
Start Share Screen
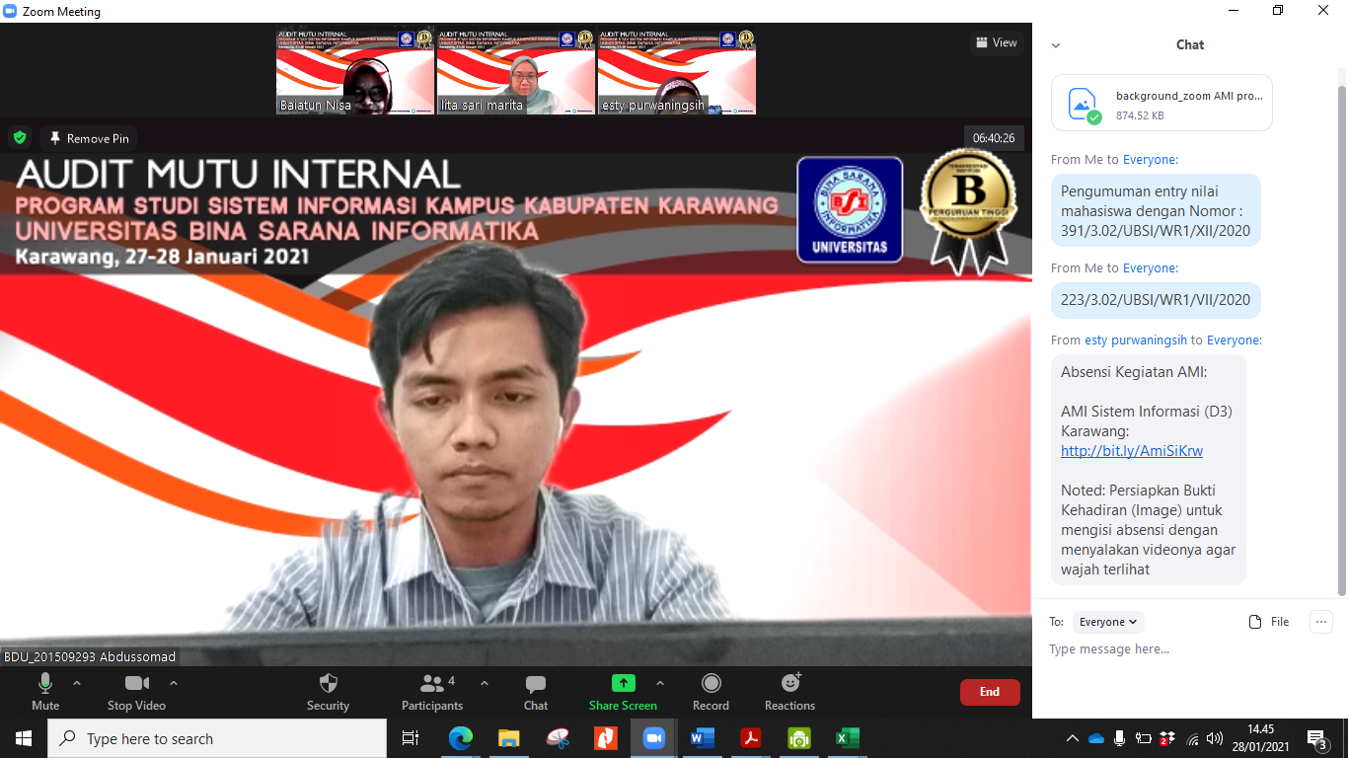pyautogui.click(x=623, y=691)
